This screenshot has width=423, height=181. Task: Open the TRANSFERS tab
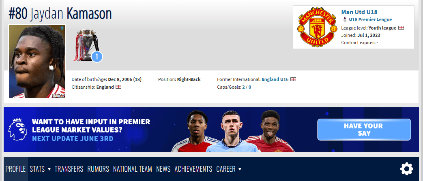[x=69, y=169]
